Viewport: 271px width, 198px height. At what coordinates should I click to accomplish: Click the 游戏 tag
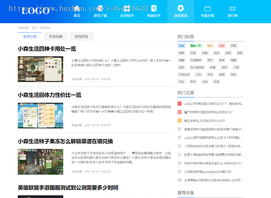pos(228,53)
